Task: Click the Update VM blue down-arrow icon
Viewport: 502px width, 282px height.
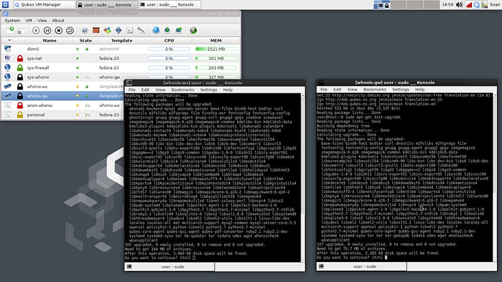Action: (119, 30)
